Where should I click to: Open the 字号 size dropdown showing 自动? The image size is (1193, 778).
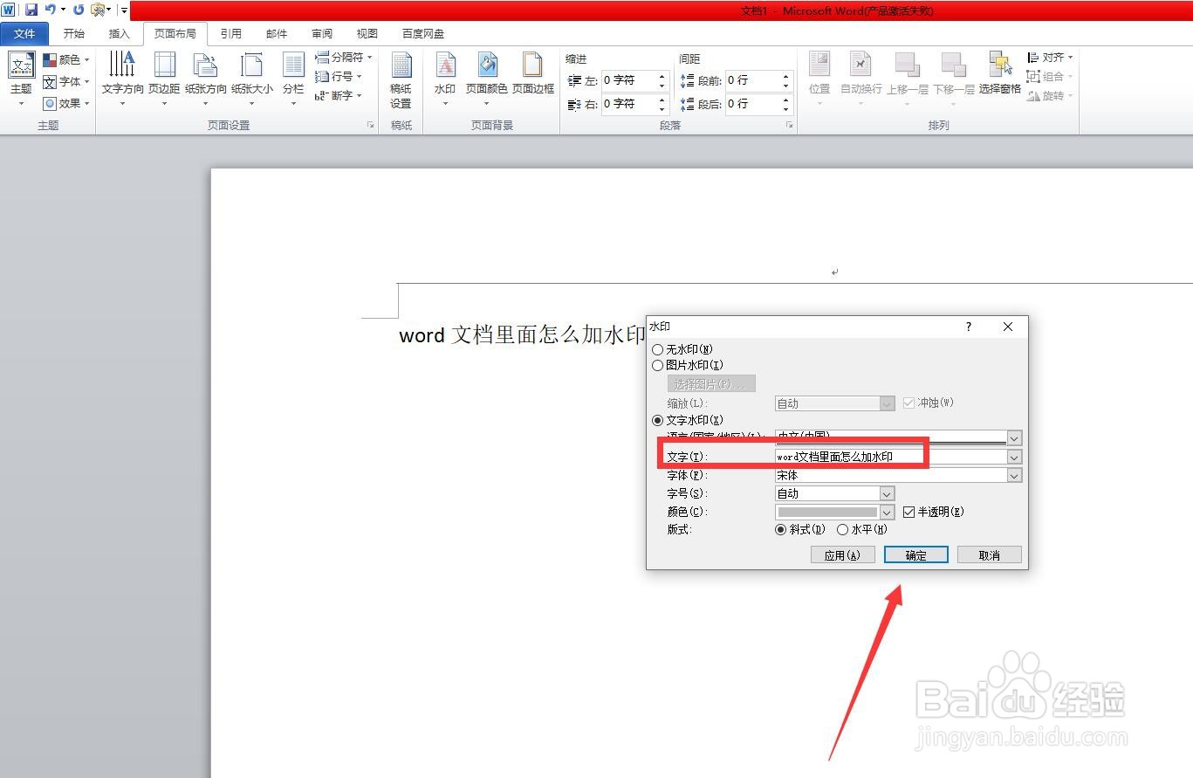(x=887, y=493)
